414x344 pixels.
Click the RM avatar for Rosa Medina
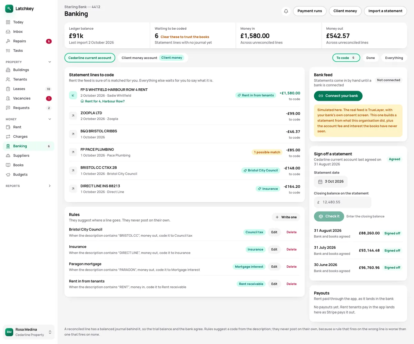(9, 332)
